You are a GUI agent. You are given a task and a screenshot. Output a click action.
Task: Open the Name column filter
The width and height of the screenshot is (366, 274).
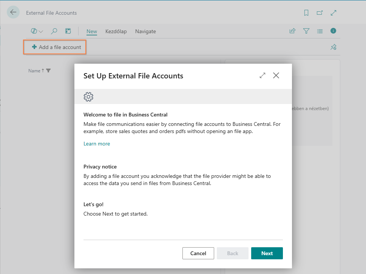tap(48, 71)
